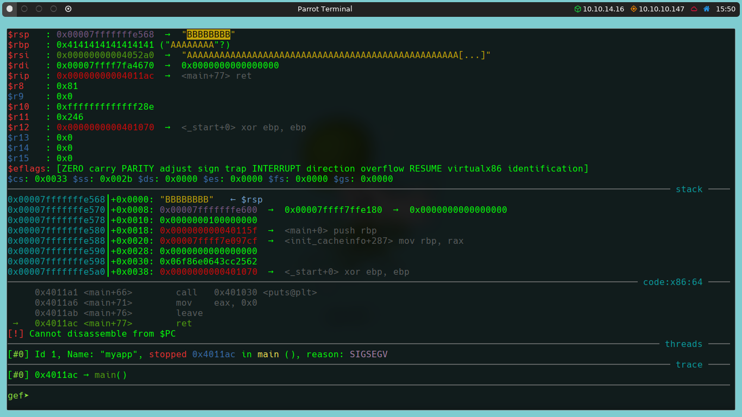Click the mov eax, 0x0 instruction
Viewport: 742px width, 417px height.
pyautogui.click(x=217, y=303)
